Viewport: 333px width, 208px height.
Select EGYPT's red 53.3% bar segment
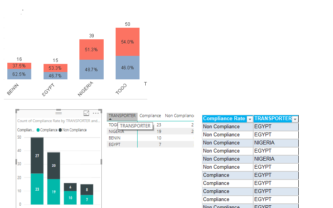(55, 68)
